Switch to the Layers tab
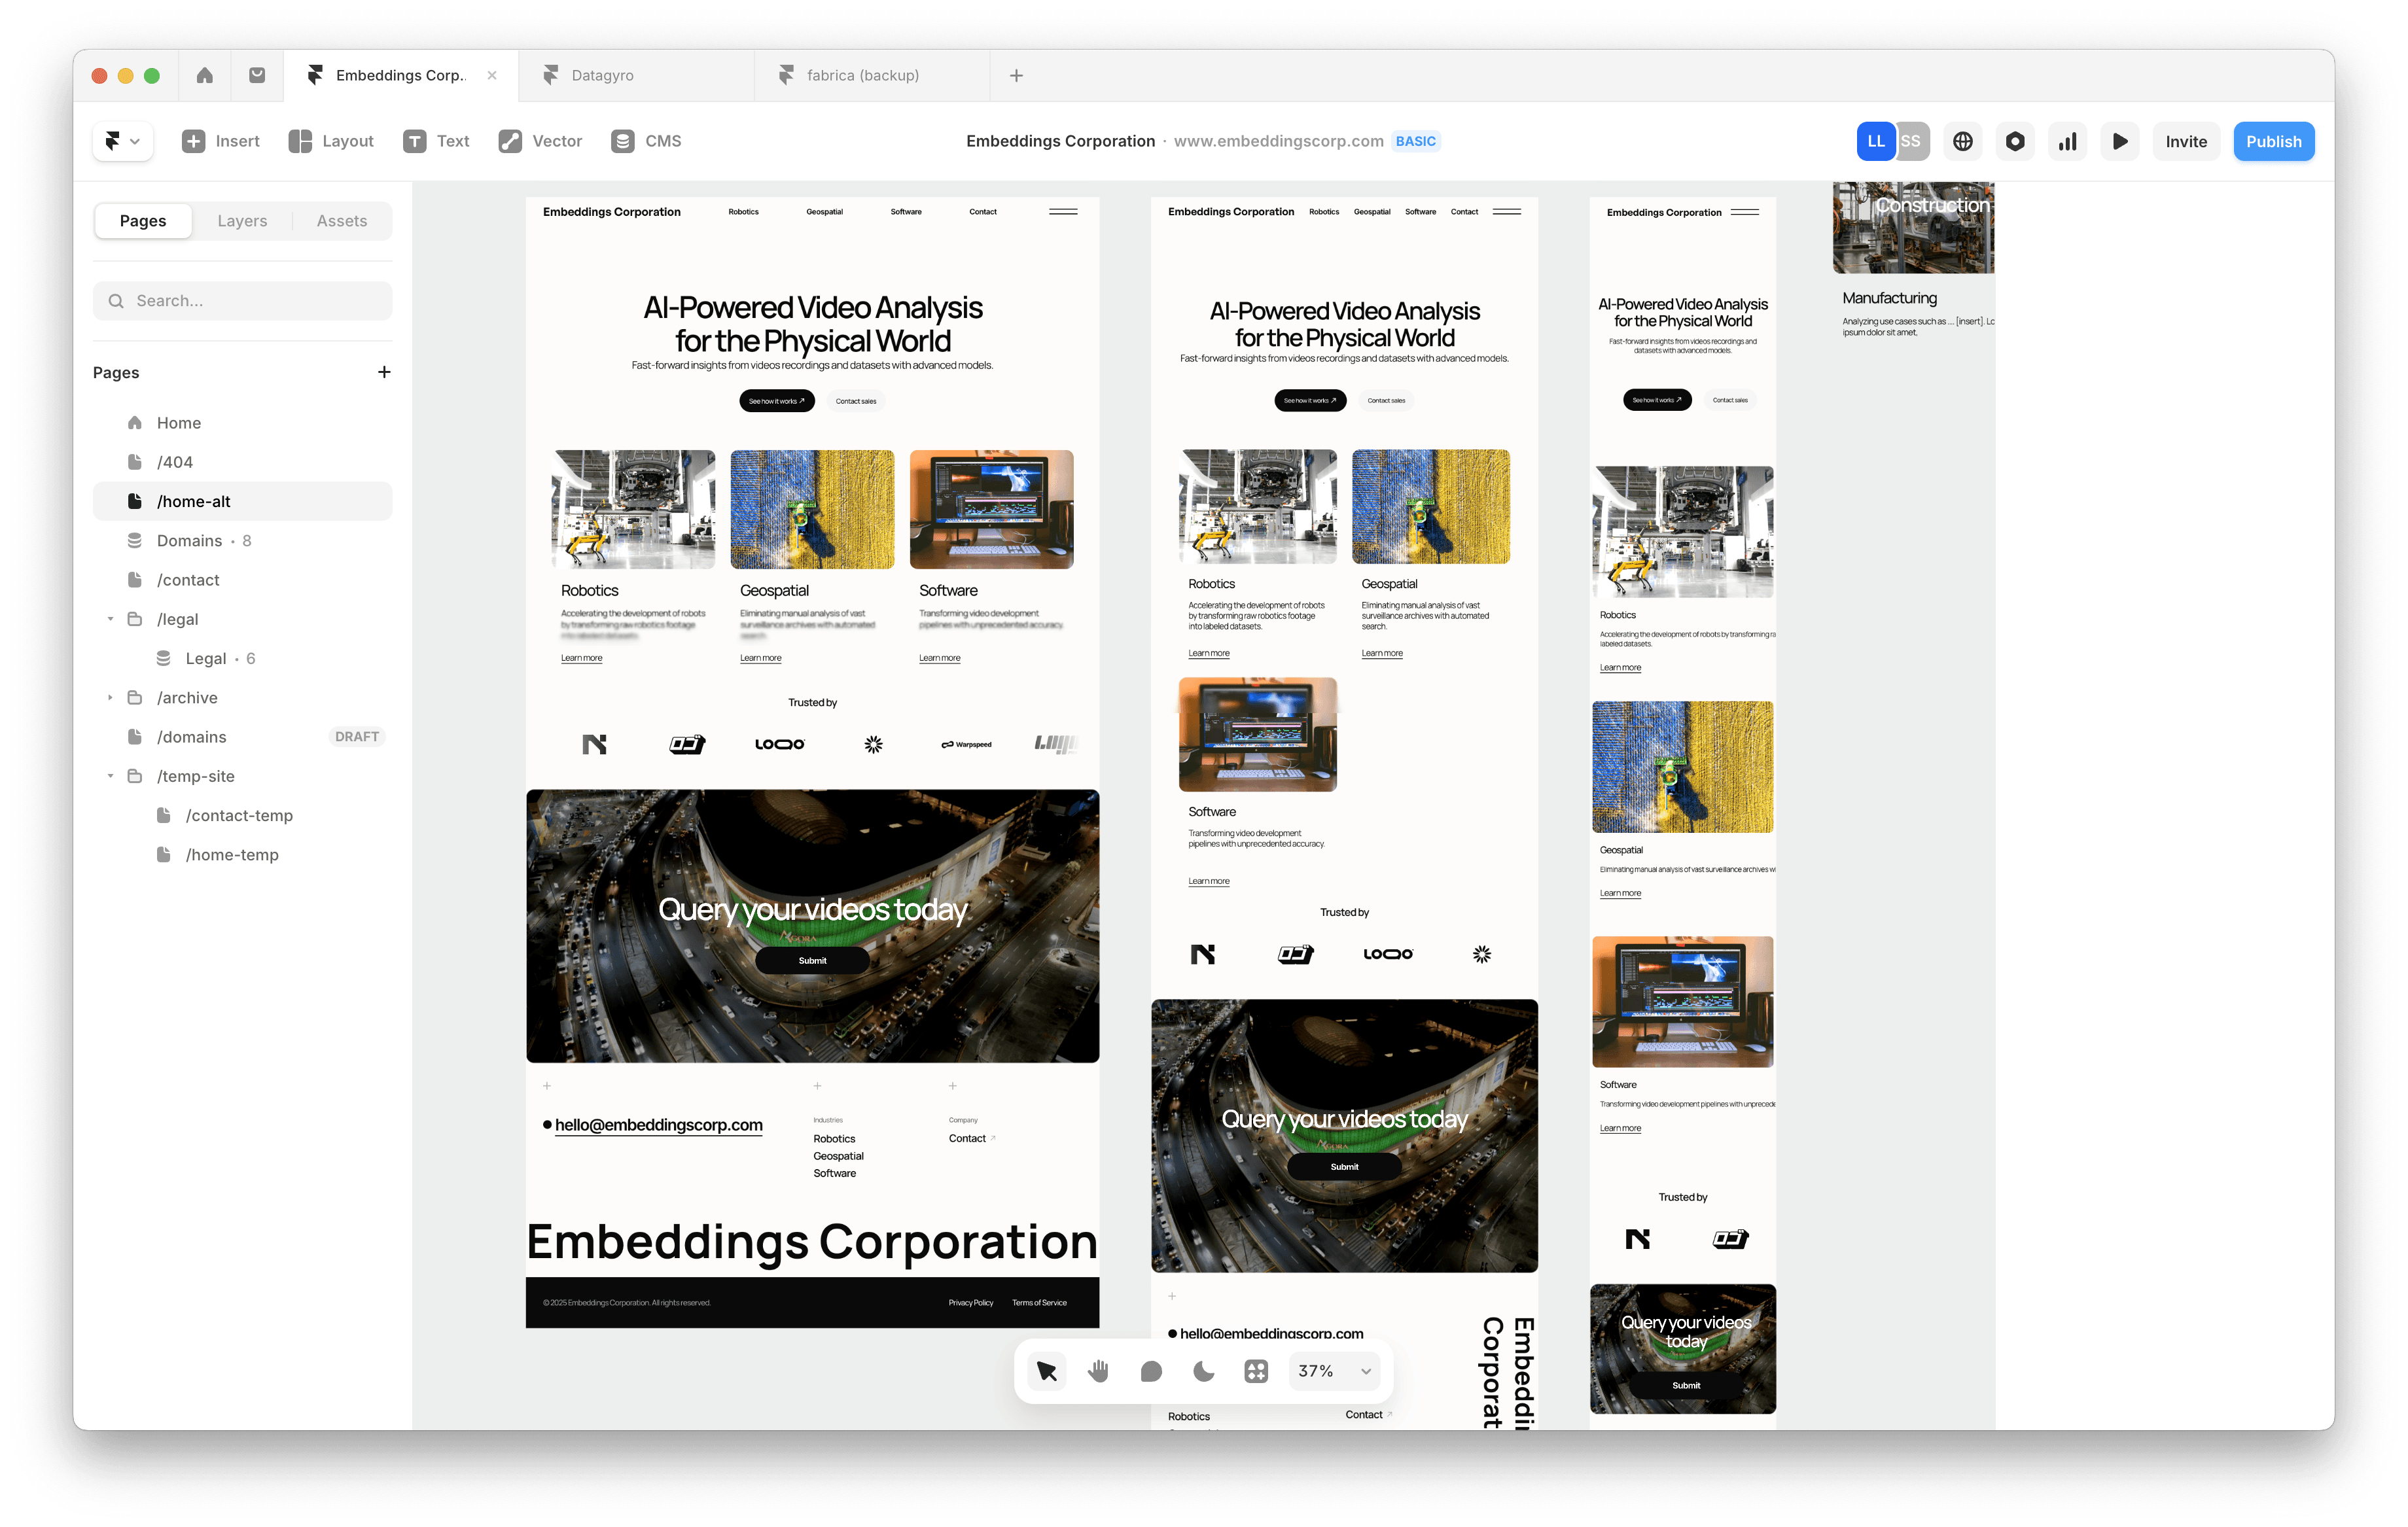The image size is (2408, 1527). click(x=242, y=221)
